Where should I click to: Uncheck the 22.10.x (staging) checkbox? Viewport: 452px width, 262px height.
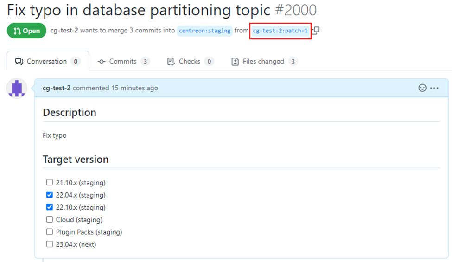click(50, 207)
